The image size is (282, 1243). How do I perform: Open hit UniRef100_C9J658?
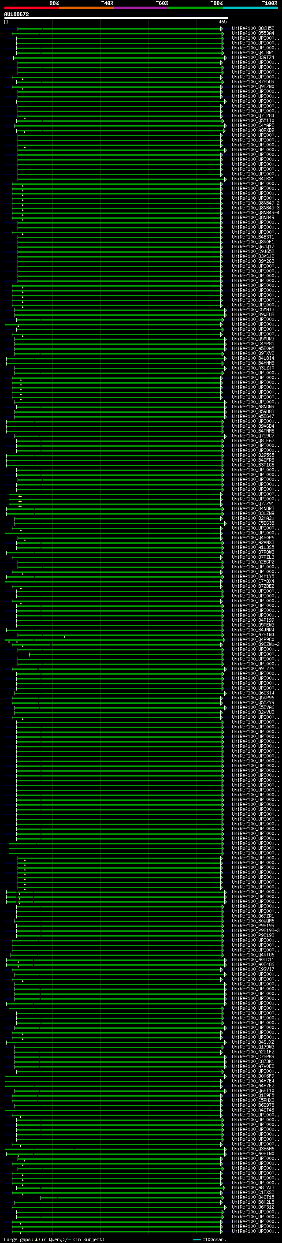coord(253,252)
